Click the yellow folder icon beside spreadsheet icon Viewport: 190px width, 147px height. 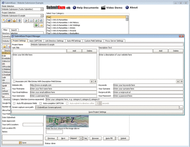tap(41, 25)
